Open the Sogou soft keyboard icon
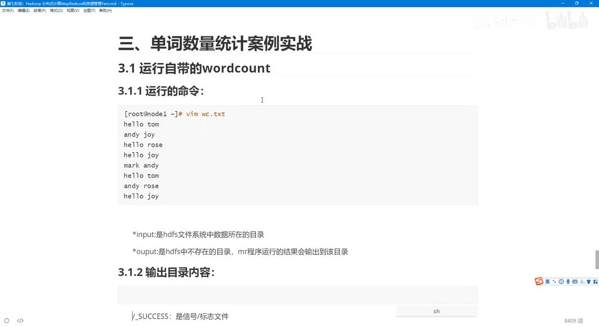 575,282
